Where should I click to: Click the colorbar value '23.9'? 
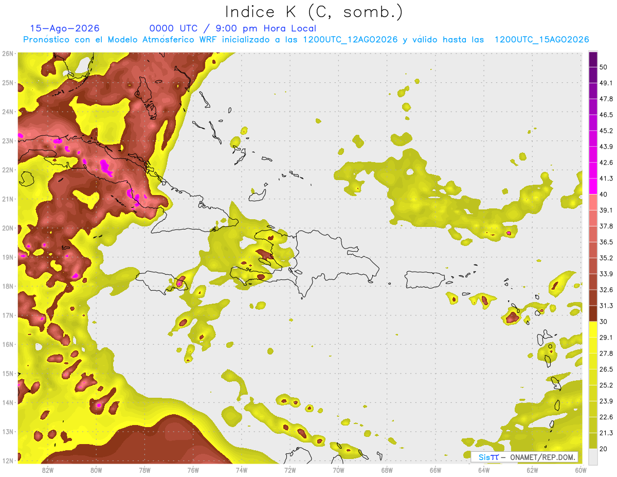pyautogui.click(x=606, y=401)
